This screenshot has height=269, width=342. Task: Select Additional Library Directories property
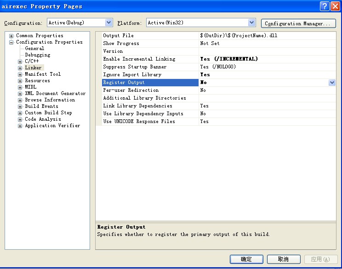150,98
